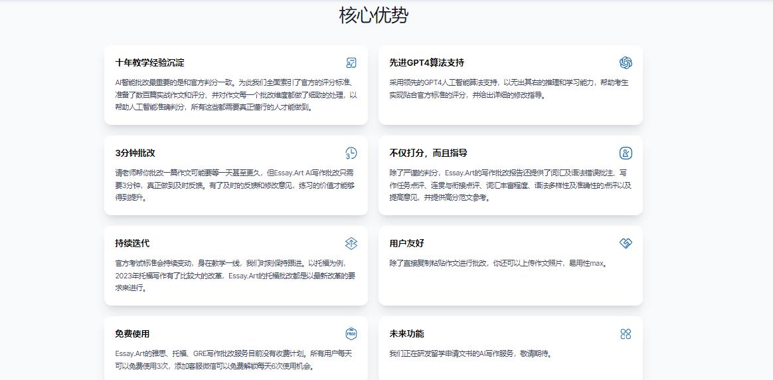Click the clock icon beside 3分钟批改
The image size is (773, 380).
(x=351, y=153)
